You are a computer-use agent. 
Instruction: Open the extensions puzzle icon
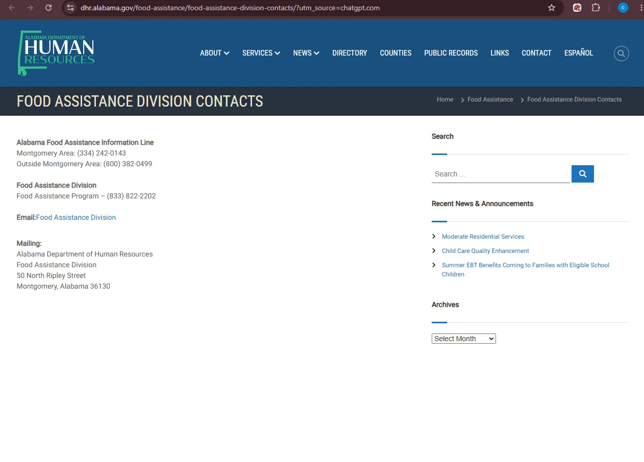pyautogui.click(x=596, y=8)
